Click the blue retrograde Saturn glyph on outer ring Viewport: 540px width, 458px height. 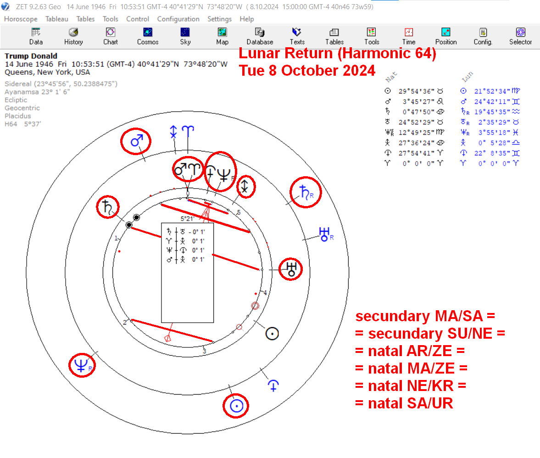[x=306, y=192]
